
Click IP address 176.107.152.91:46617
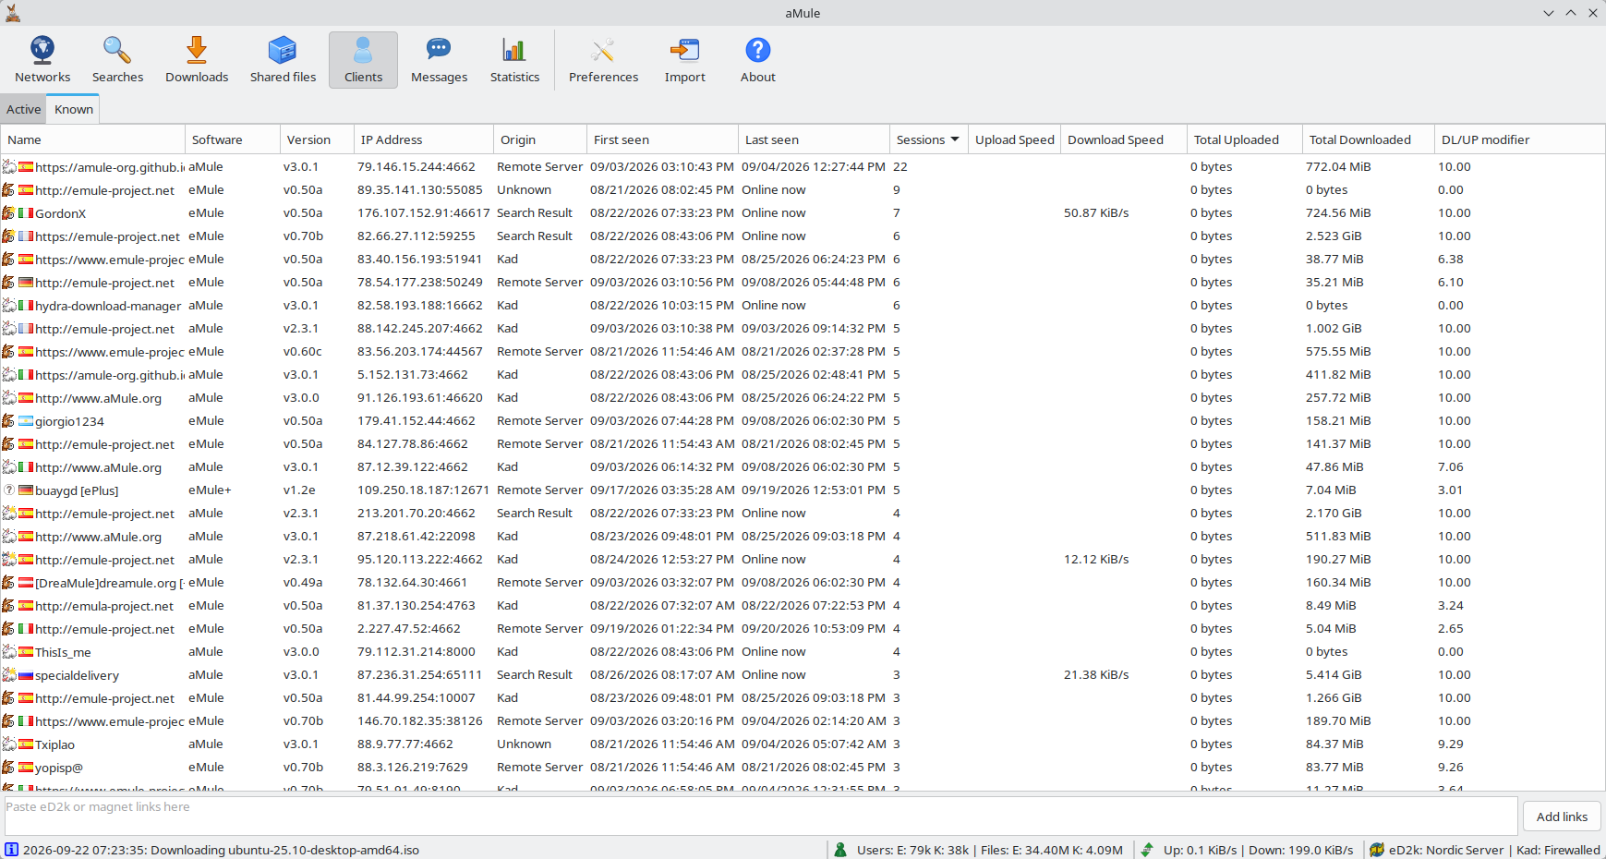click(423, 213)
